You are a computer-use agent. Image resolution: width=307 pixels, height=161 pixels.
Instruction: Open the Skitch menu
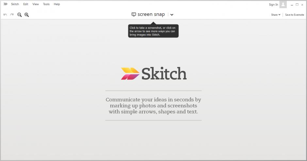coord(15,4)
